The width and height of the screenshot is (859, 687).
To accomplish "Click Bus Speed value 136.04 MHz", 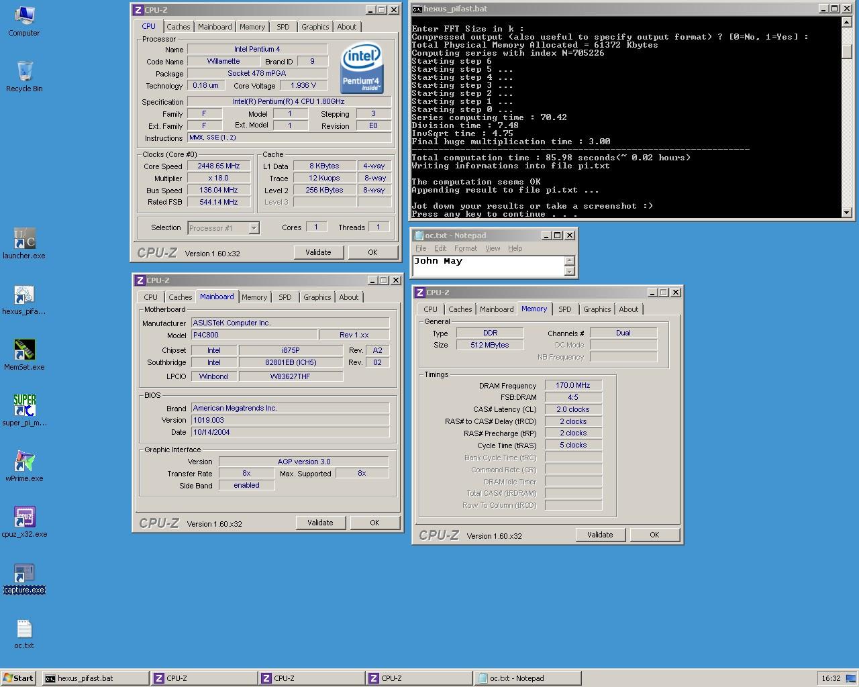I will tap(219, 190).
